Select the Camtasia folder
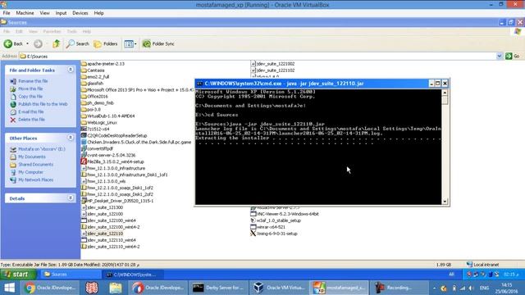Screen dimensions: 525x295 93,70
